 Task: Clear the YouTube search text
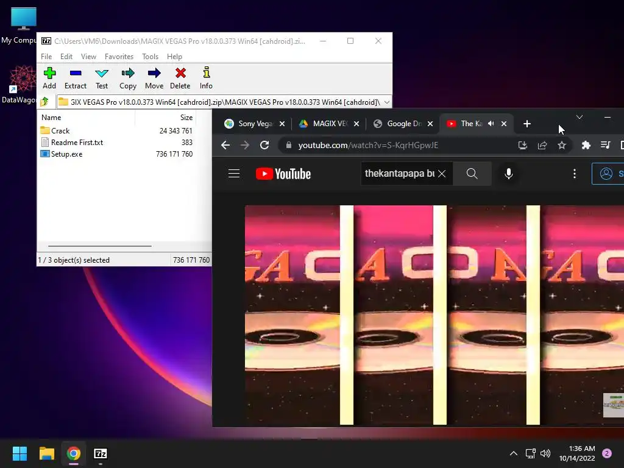pyautogui.click(x=442, y=174)
